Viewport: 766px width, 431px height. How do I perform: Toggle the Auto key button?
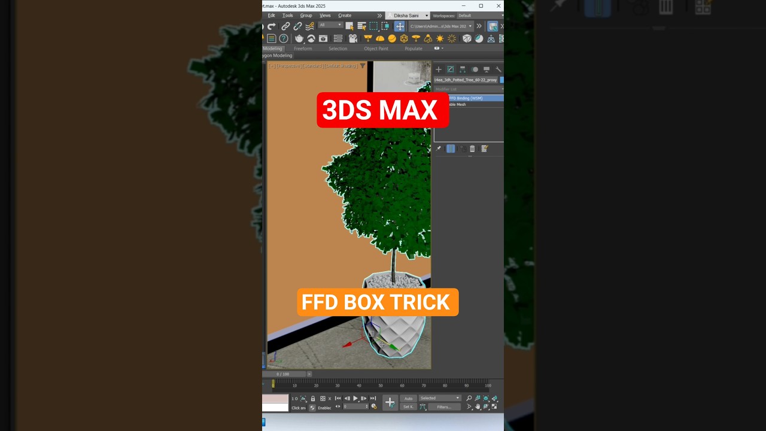pos(408,398)
